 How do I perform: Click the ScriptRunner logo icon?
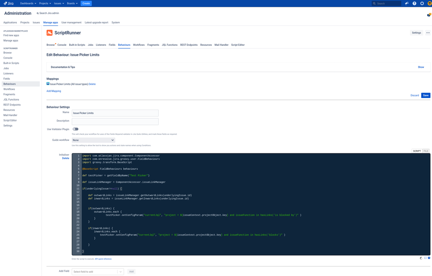coord(50,33)
